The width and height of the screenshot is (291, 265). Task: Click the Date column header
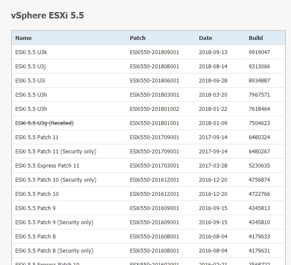tap(206, 38)
